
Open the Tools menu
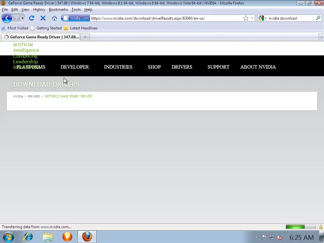click(x=76, y=9)
